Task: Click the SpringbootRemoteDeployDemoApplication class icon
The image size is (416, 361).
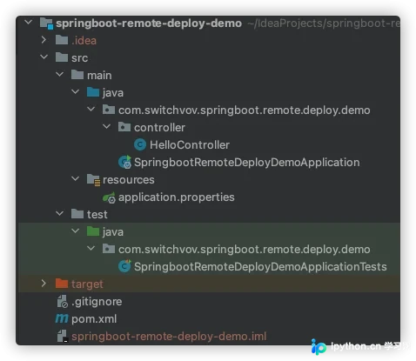Action: (x=125, y=162)
